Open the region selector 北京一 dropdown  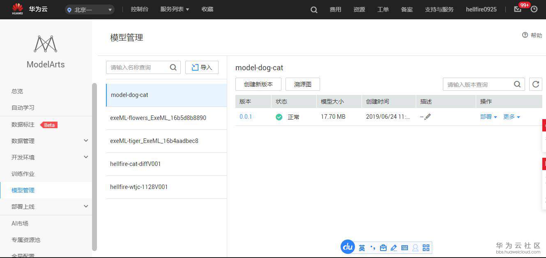90,9
